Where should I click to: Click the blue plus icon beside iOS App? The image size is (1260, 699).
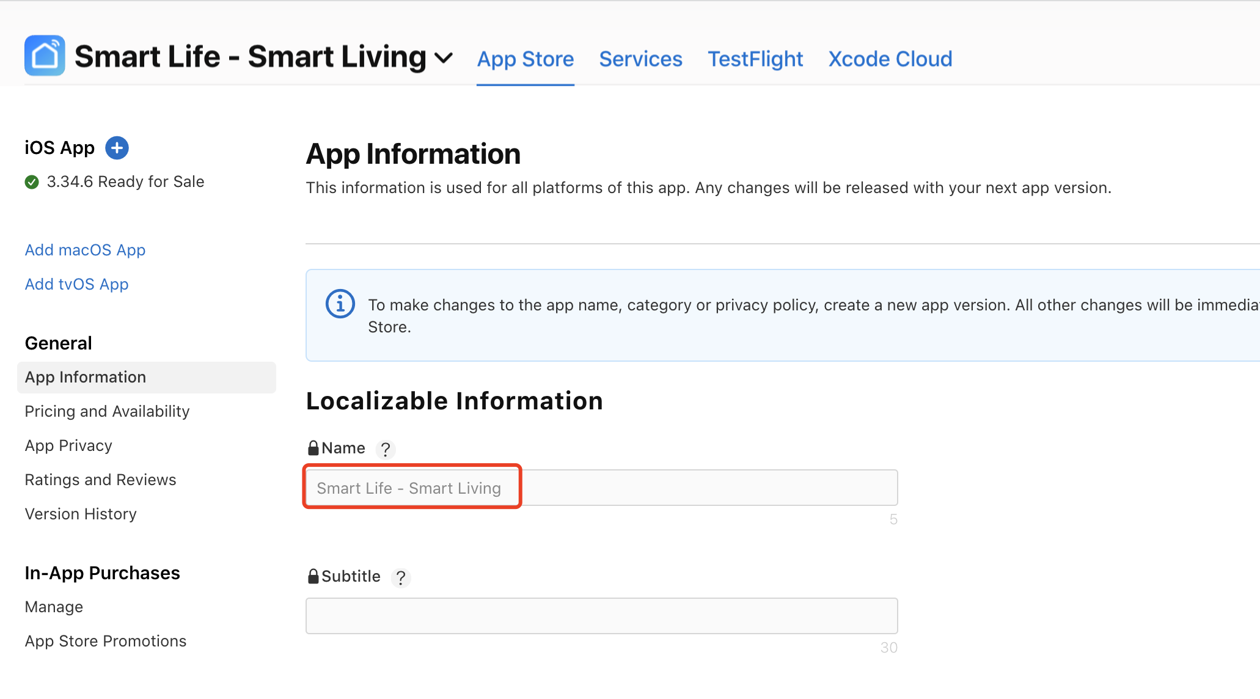[117, 148]
